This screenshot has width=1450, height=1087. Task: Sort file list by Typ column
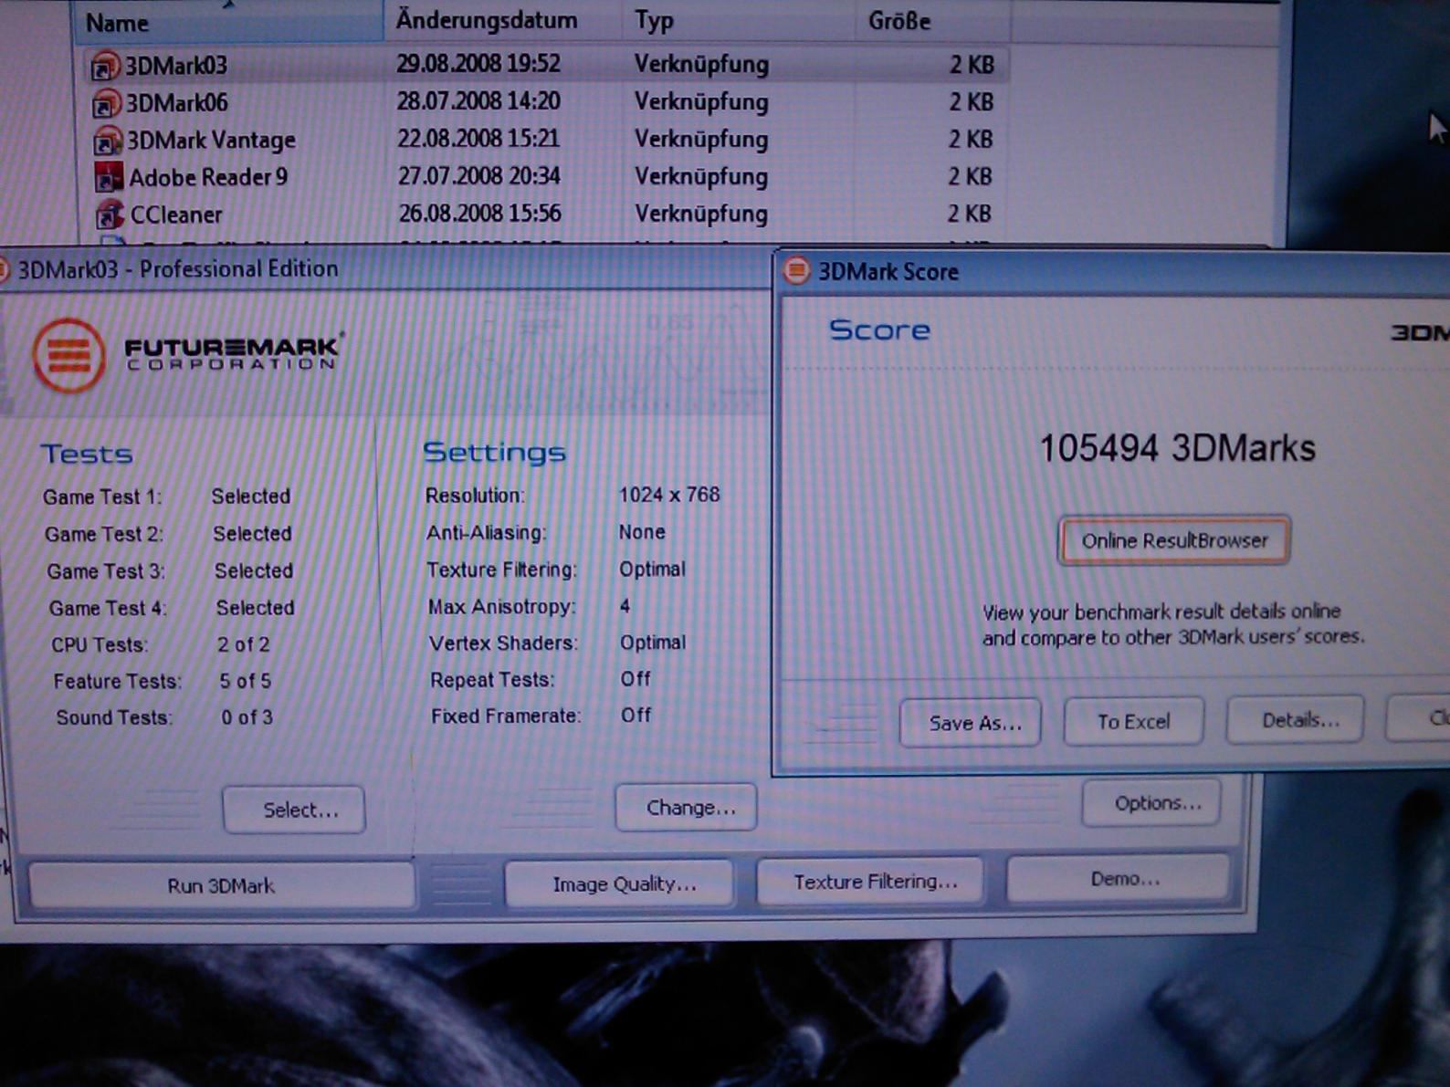point(739,20)
